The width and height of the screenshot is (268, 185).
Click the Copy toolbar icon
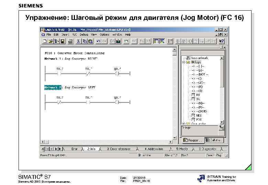click(x=85, y=41)
